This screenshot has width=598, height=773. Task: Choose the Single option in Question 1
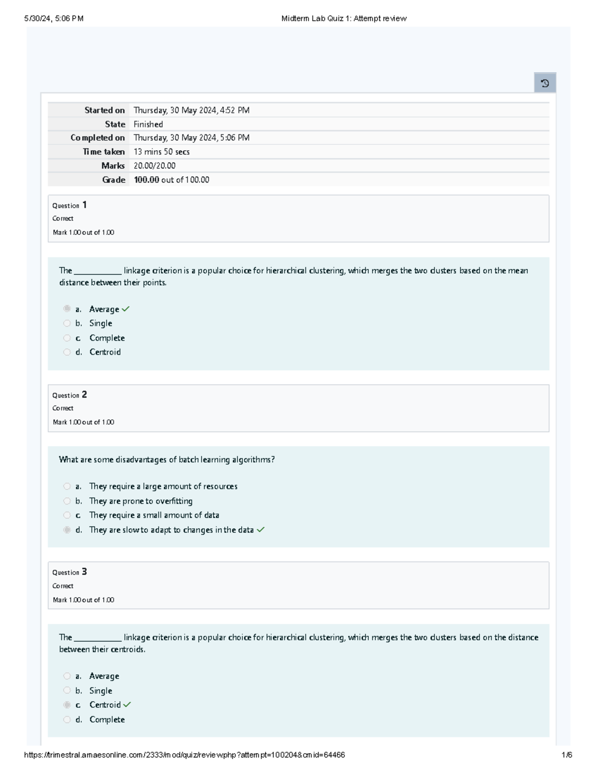(x=67, y=324)
